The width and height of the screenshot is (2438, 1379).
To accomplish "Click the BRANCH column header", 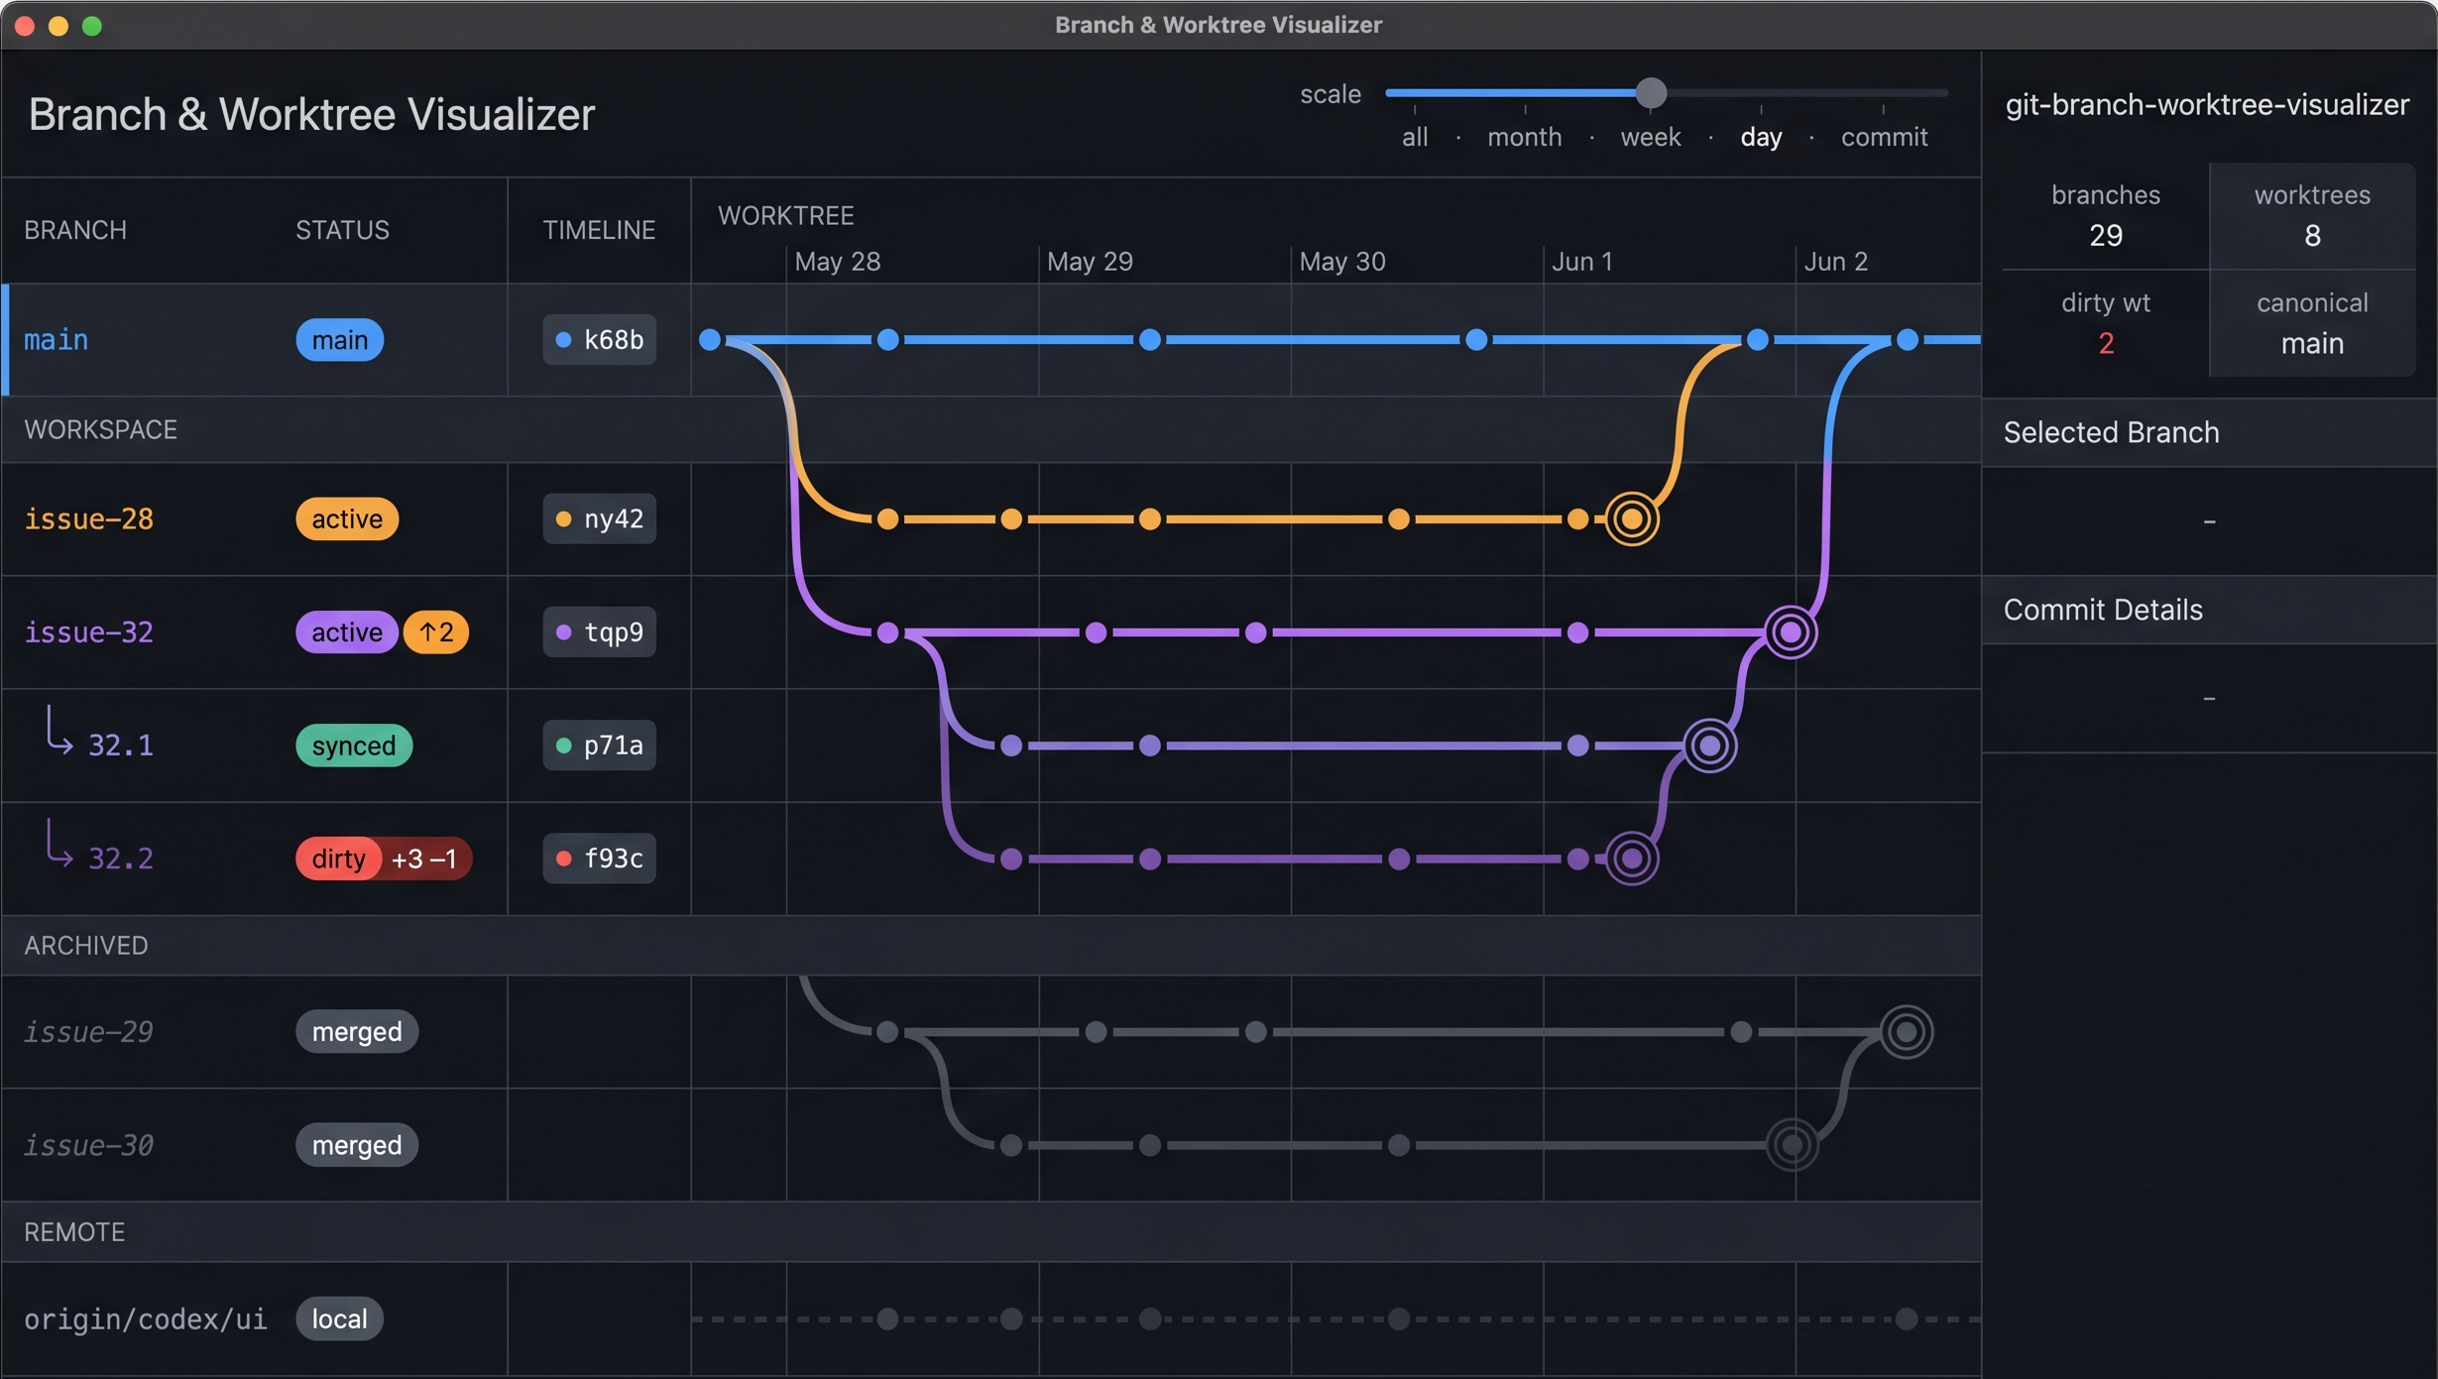I will coord(75,230).
